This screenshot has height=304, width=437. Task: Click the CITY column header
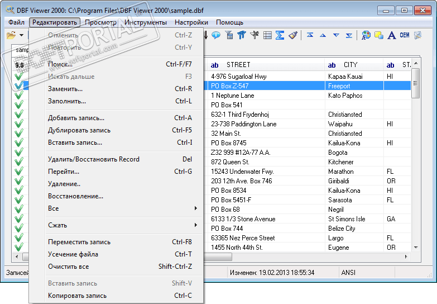354,65
